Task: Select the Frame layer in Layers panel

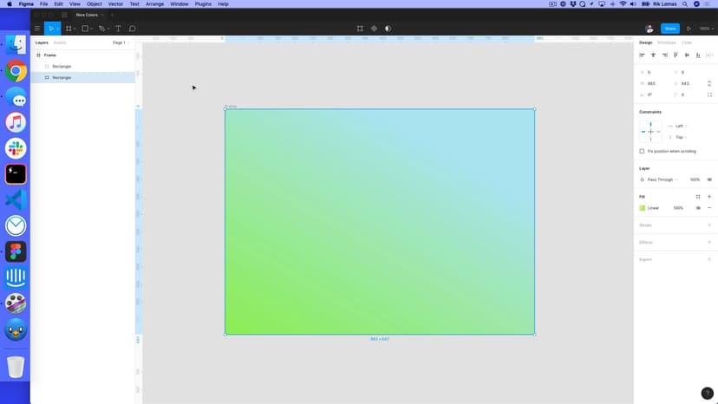Action: pos(50,55)
